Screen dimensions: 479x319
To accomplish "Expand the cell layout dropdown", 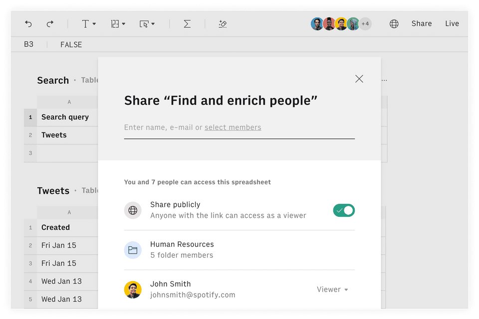I will tap(118, 23).
